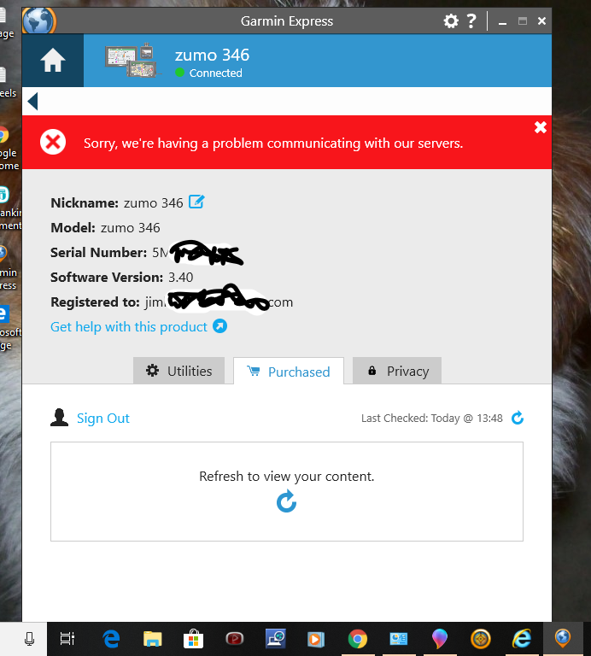591x656 pixels.
Task: Click the back arrow below the header
Action: coord(32,102)
